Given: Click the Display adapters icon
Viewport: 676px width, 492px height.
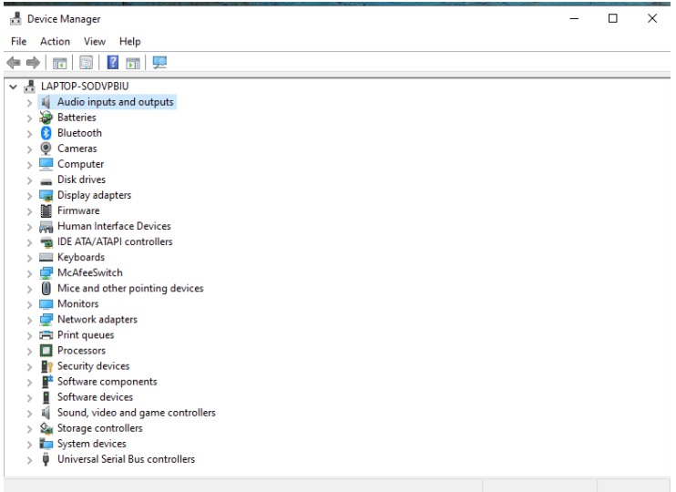Looking at the screenshot, I should click(46, 195).
